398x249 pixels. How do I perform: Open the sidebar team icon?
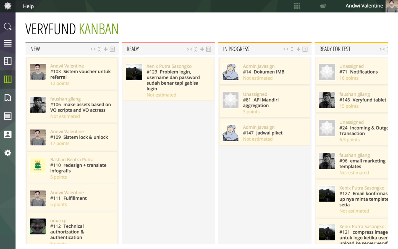click(x=8, y=134)
